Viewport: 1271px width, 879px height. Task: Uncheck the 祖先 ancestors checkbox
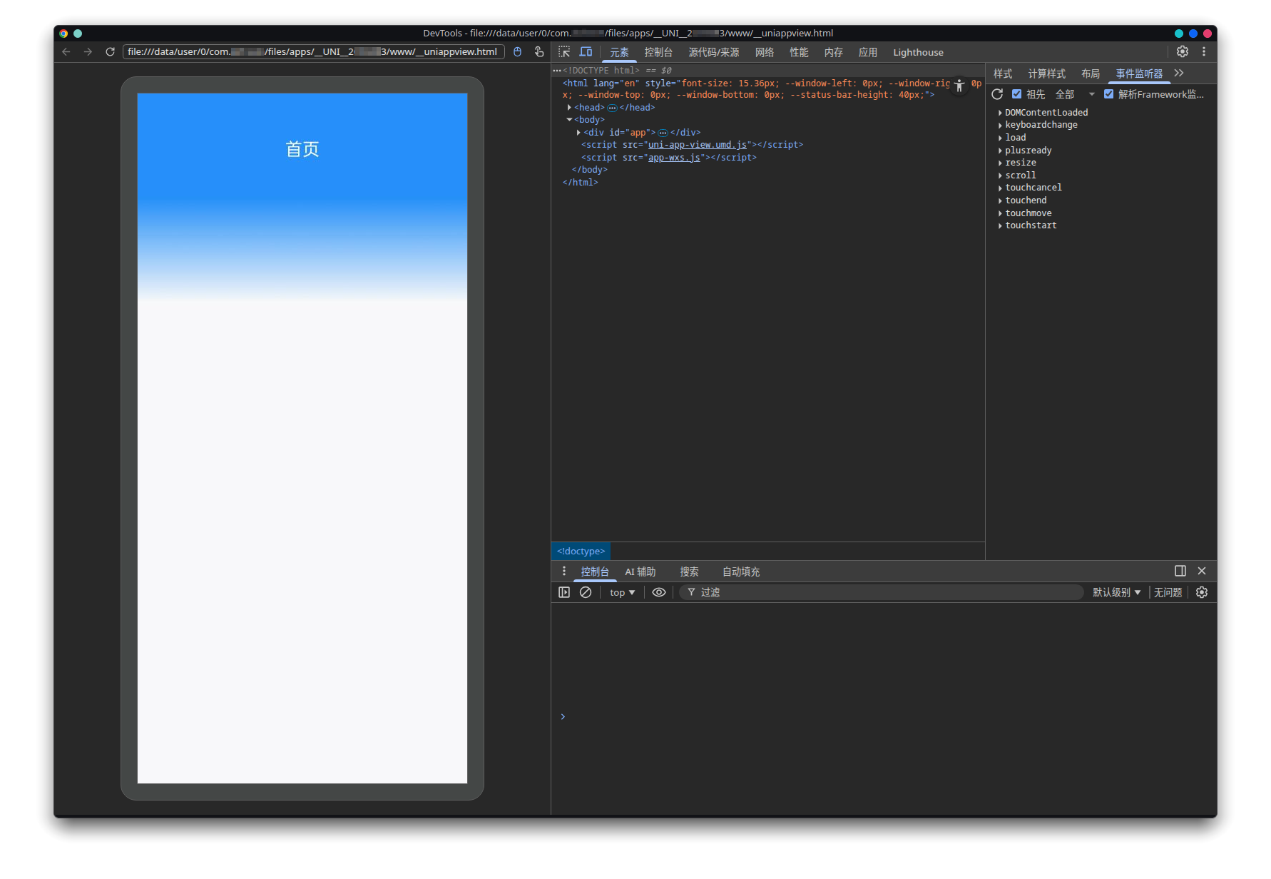click(x=1016, y=94)
